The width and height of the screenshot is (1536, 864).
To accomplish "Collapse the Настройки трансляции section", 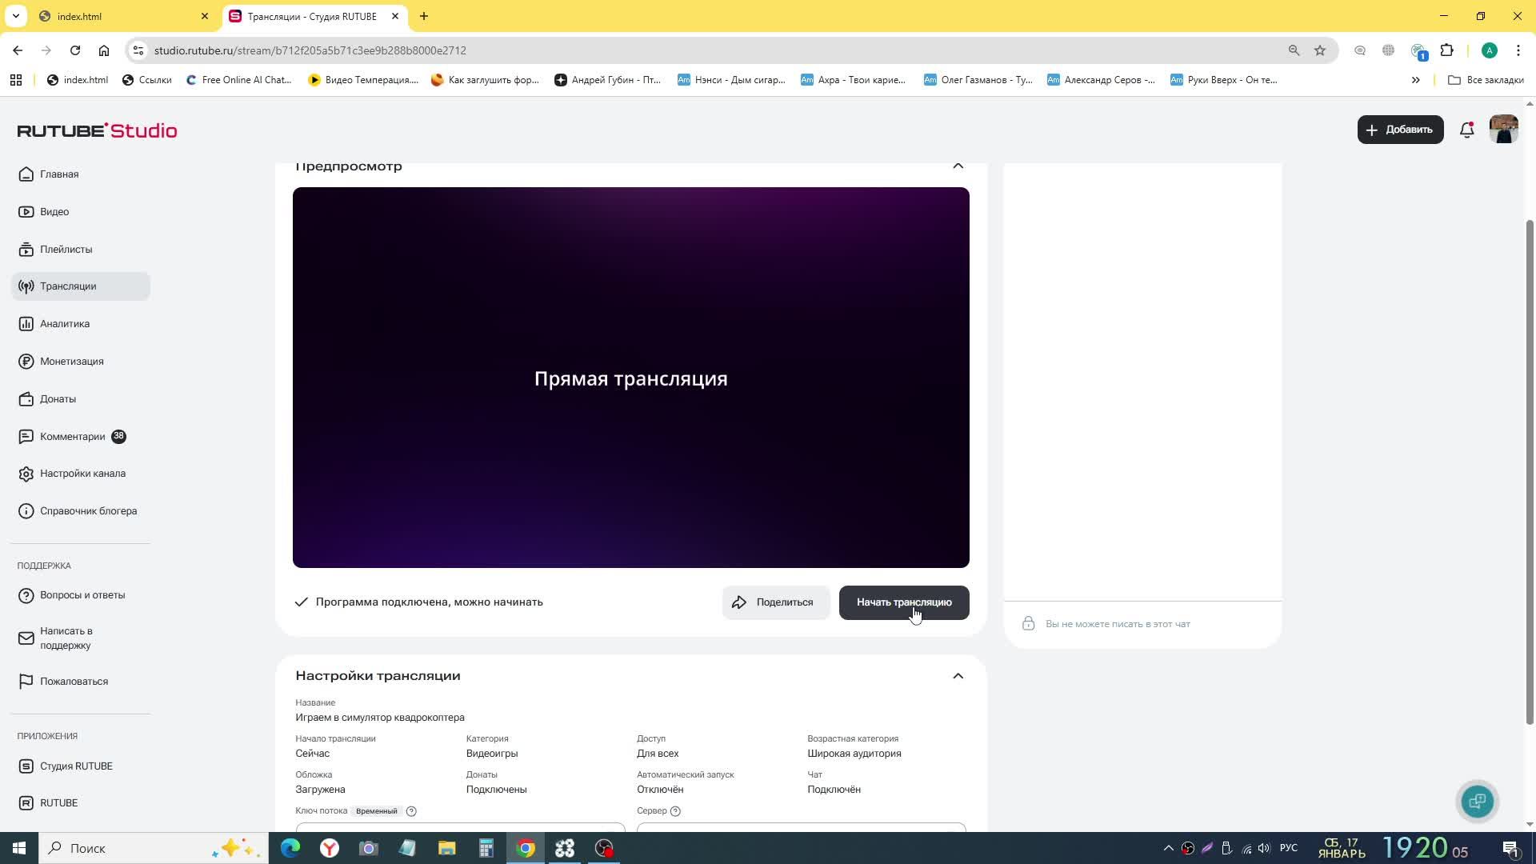I will pyautogui.click(x=958, y=676).
